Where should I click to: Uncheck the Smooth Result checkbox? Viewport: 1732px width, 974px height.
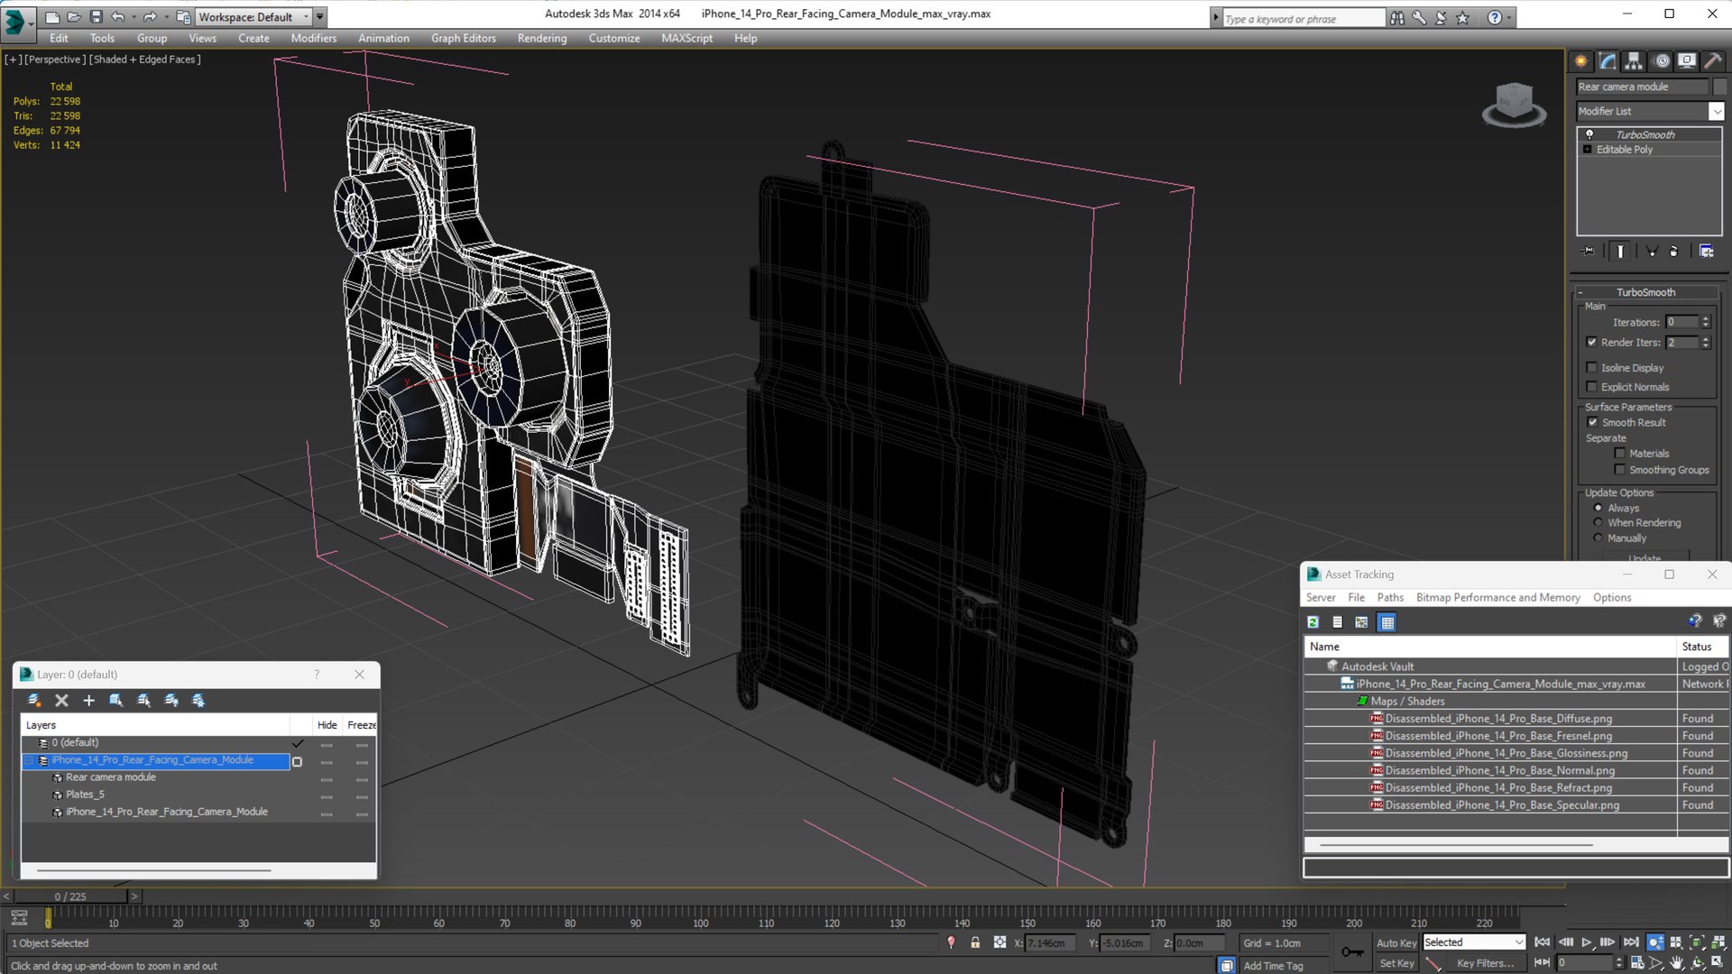[x=1593, y=423]
